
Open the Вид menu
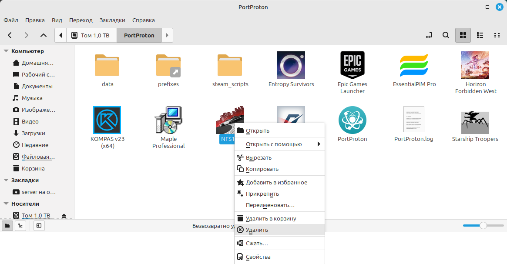(x=57, y=20)
